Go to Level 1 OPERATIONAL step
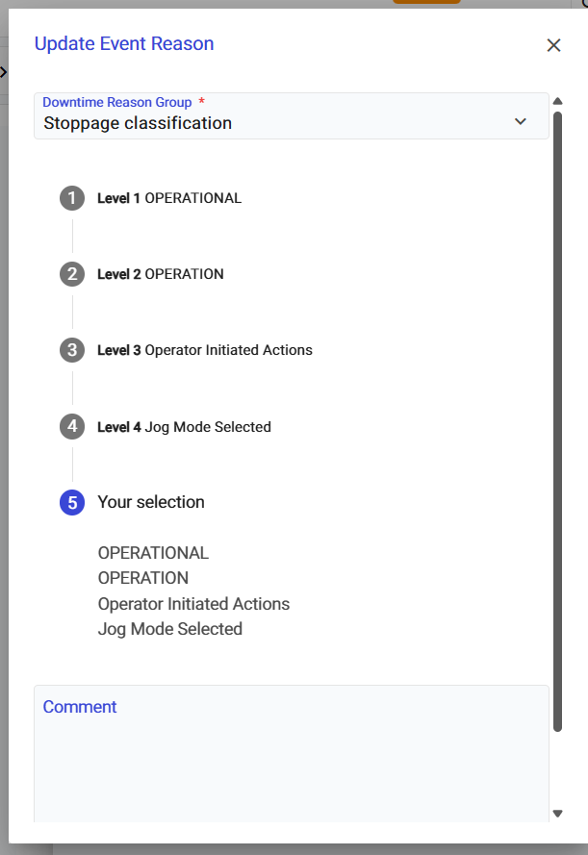 (x=169, y=198)
